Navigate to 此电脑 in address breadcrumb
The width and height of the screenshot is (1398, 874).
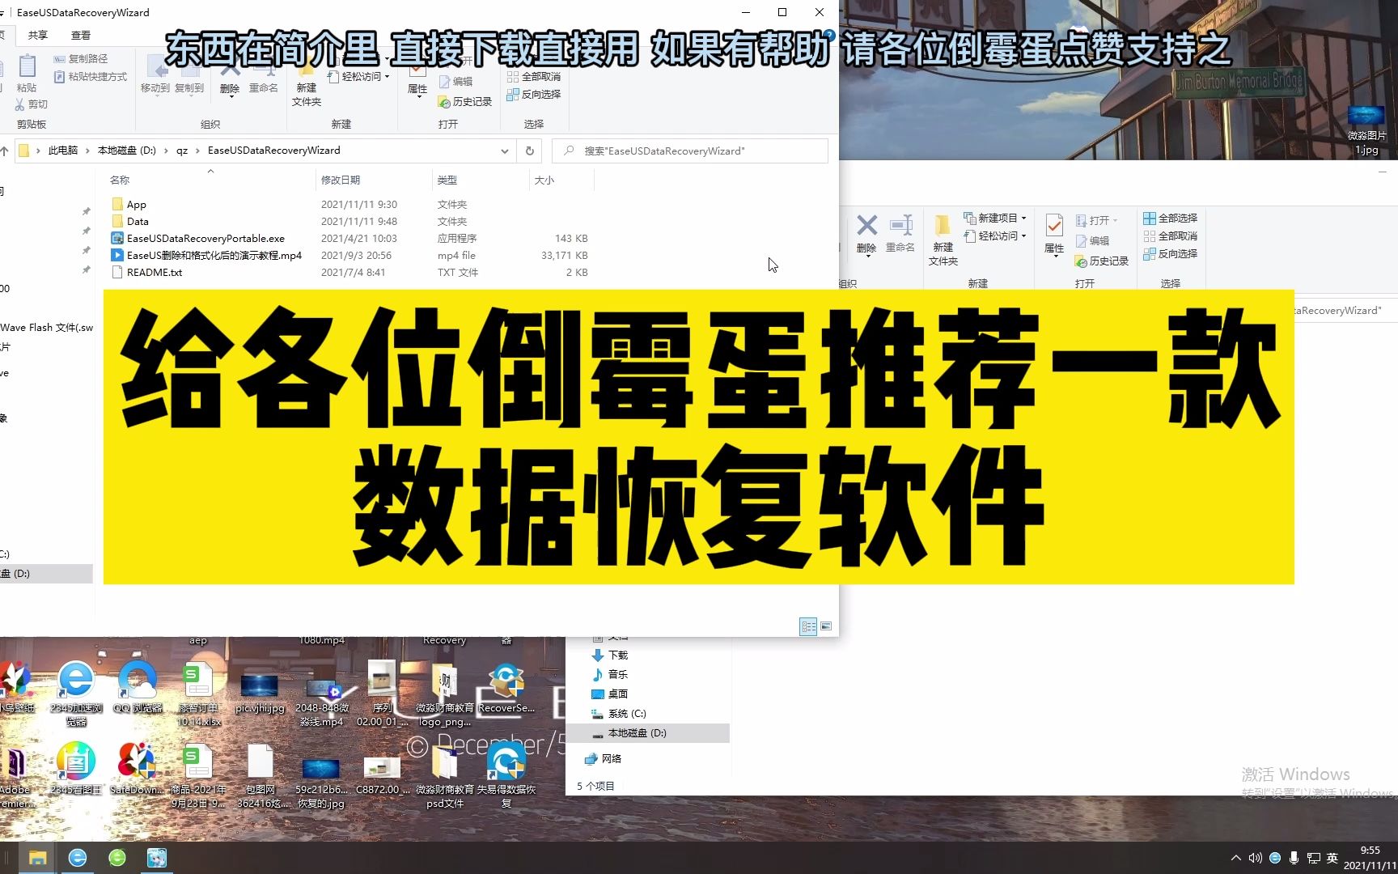point(63,151)
